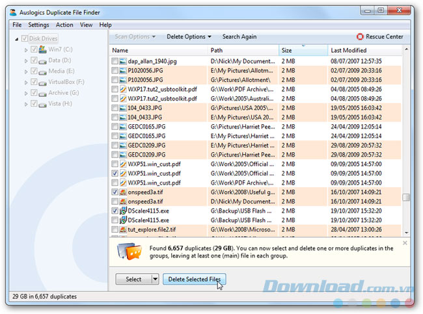423x314 pixels.
Task: Click the Media (E:) drive icon
Action: (x=42, y=73)
